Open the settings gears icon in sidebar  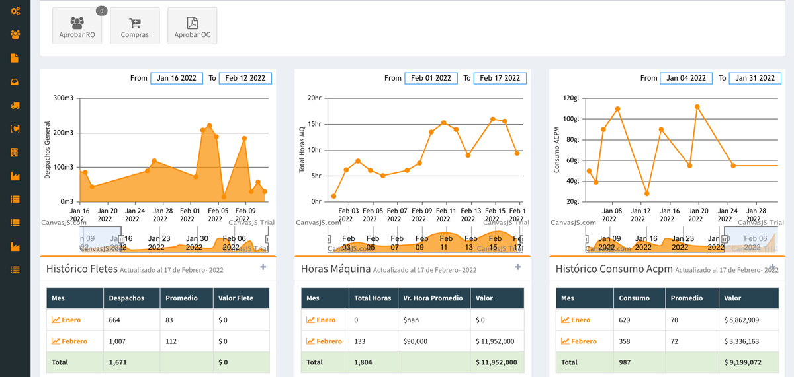pos(15,11)
